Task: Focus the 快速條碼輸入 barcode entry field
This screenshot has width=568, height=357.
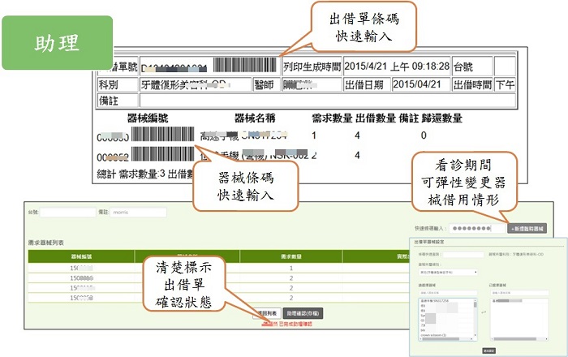Action: click(x=477, y=229)
